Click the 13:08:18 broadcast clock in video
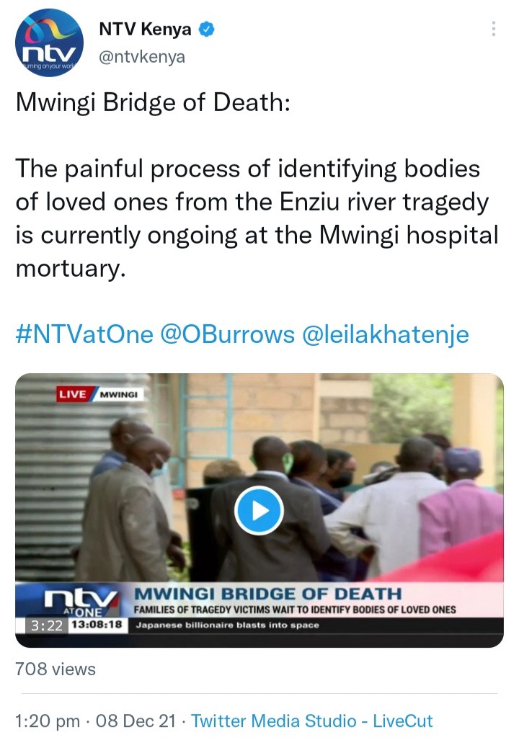 97,625
